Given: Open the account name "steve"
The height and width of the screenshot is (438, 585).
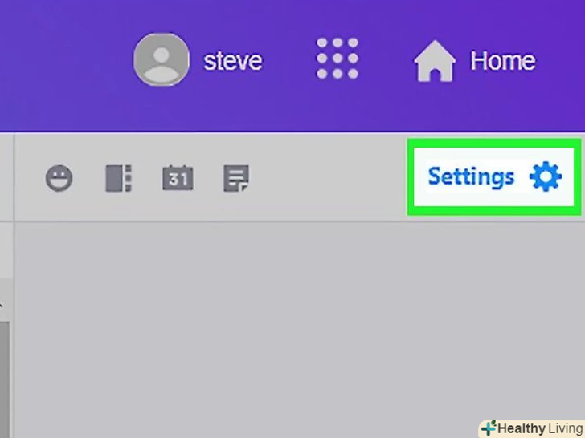Looking at the screenshot, I should click(x=233, y=61).
